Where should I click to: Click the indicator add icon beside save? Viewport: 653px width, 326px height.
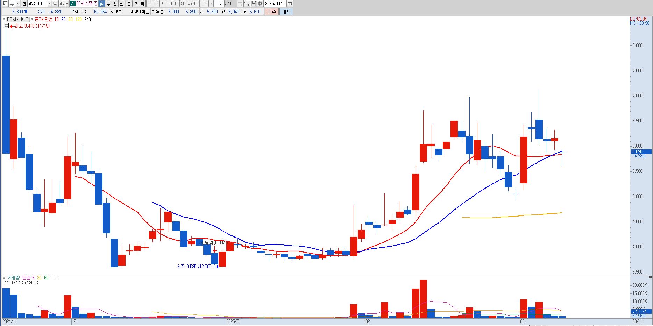[x=247, y=3]
